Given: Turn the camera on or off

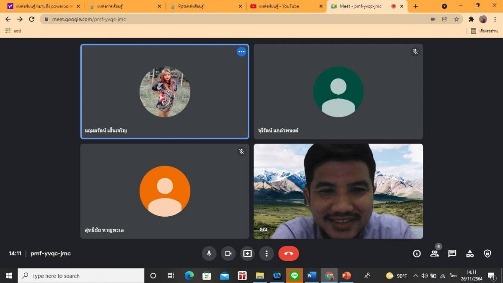Looking at the screenshot, I should (228, 253).
